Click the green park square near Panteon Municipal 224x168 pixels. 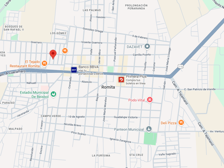coord(150,139)
